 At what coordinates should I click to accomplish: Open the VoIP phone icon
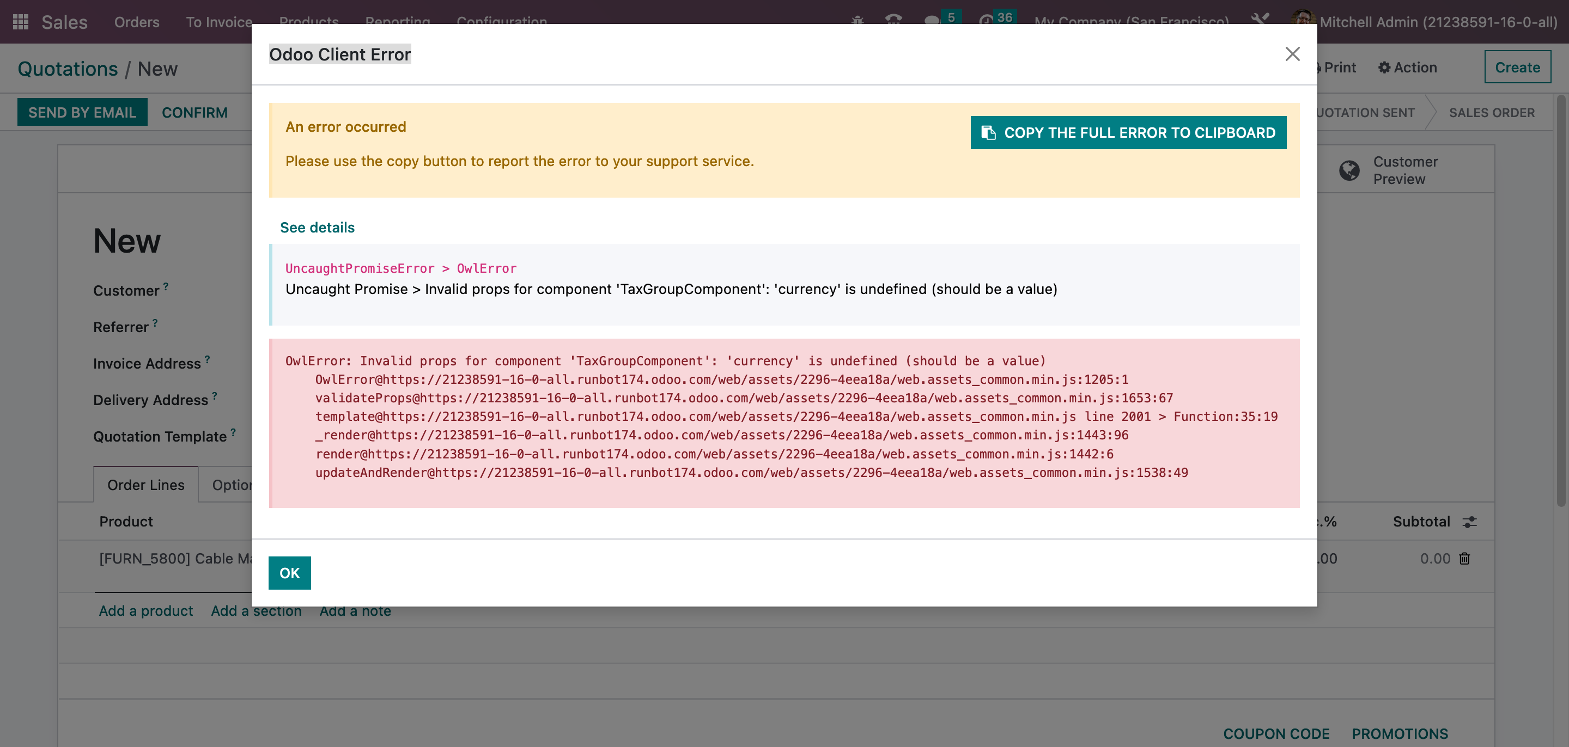pyautogui.click(x=893, y=20)
